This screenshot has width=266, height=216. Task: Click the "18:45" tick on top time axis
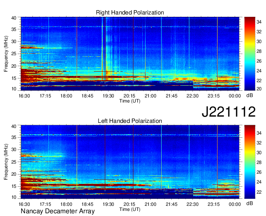click(87, 96)
